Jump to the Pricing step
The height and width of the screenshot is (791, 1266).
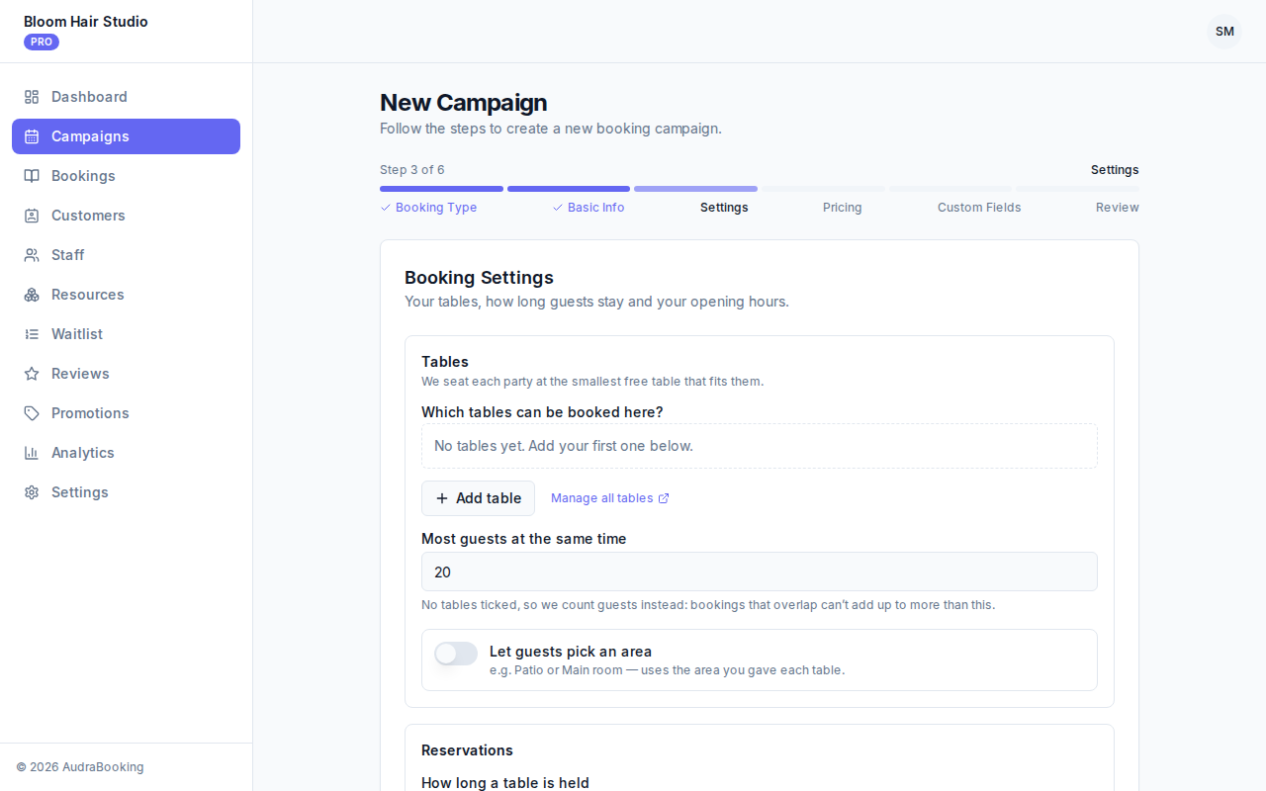[x=843, y=208]
